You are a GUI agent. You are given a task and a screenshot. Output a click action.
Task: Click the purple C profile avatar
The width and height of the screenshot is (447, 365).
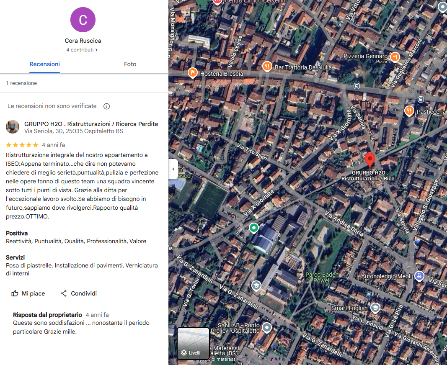(83, 20)
